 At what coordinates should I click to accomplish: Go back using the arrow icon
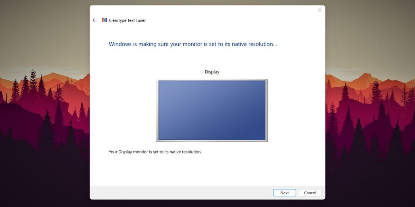click(x=94, y=20)
